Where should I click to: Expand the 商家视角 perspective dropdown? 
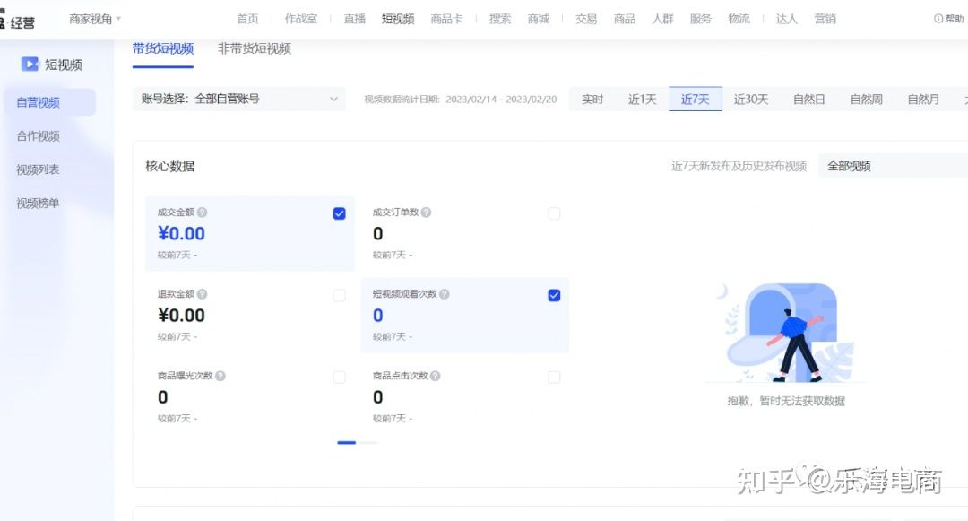93,17
